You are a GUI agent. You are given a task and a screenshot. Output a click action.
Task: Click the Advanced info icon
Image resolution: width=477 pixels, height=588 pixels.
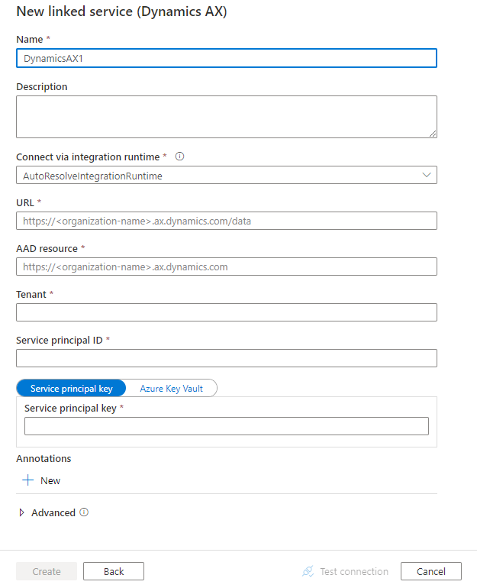84,512
